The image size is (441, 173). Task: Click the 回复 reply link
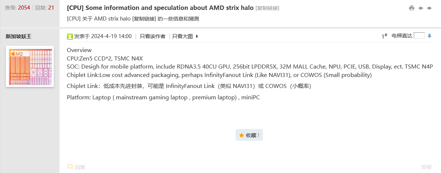tap(80, 167)
